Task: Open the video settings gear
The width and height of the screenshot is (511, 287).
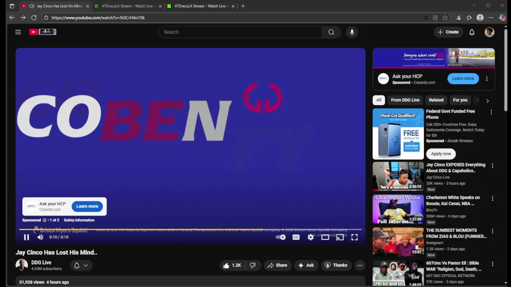Action: coord(311,237)
